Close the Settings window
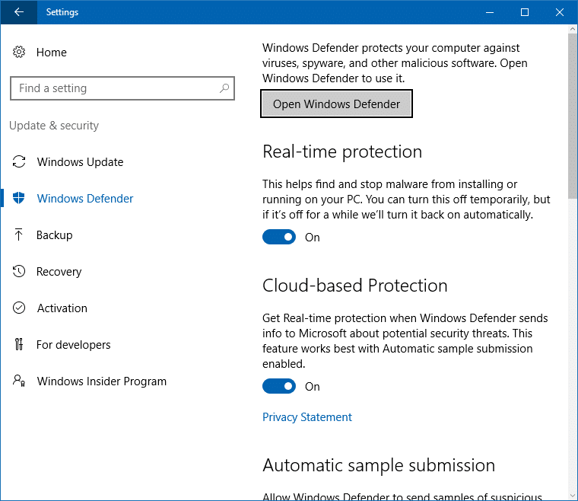578x501 pixels. click(x=560, y=12)
